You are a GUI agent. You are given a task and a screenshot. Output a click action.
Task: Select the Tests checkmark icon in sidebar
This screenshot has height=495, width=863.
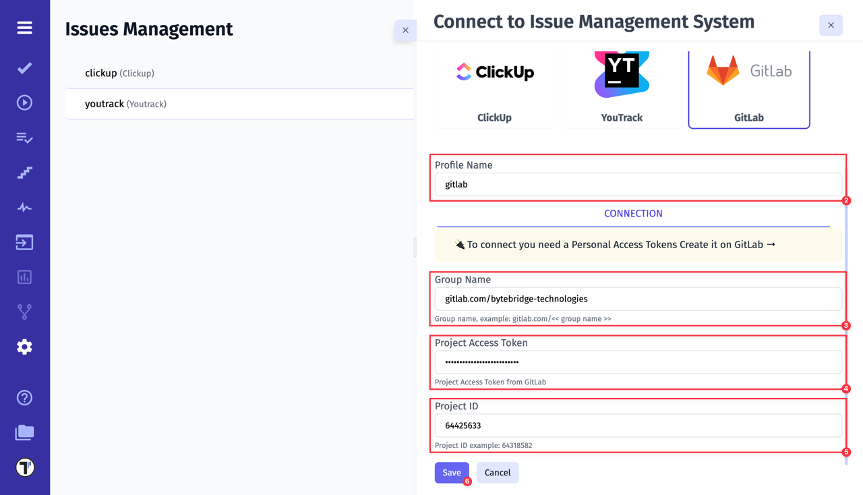[x=24, y=67]
